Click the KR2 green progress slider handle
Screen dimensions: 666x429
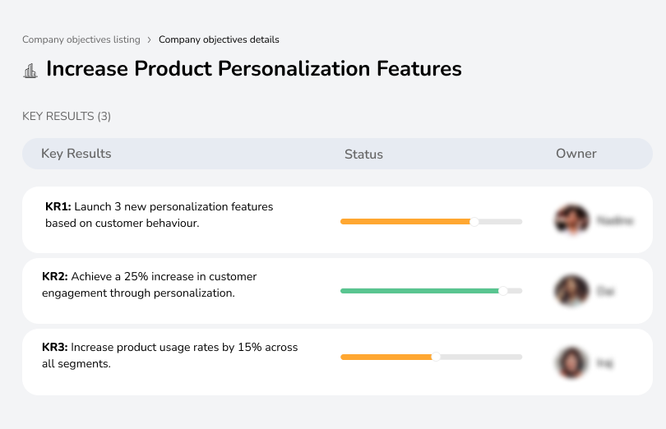click(503, 291)
